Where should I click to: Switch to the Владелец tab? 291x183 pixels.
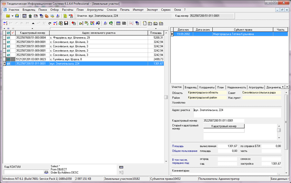[191, 87]
